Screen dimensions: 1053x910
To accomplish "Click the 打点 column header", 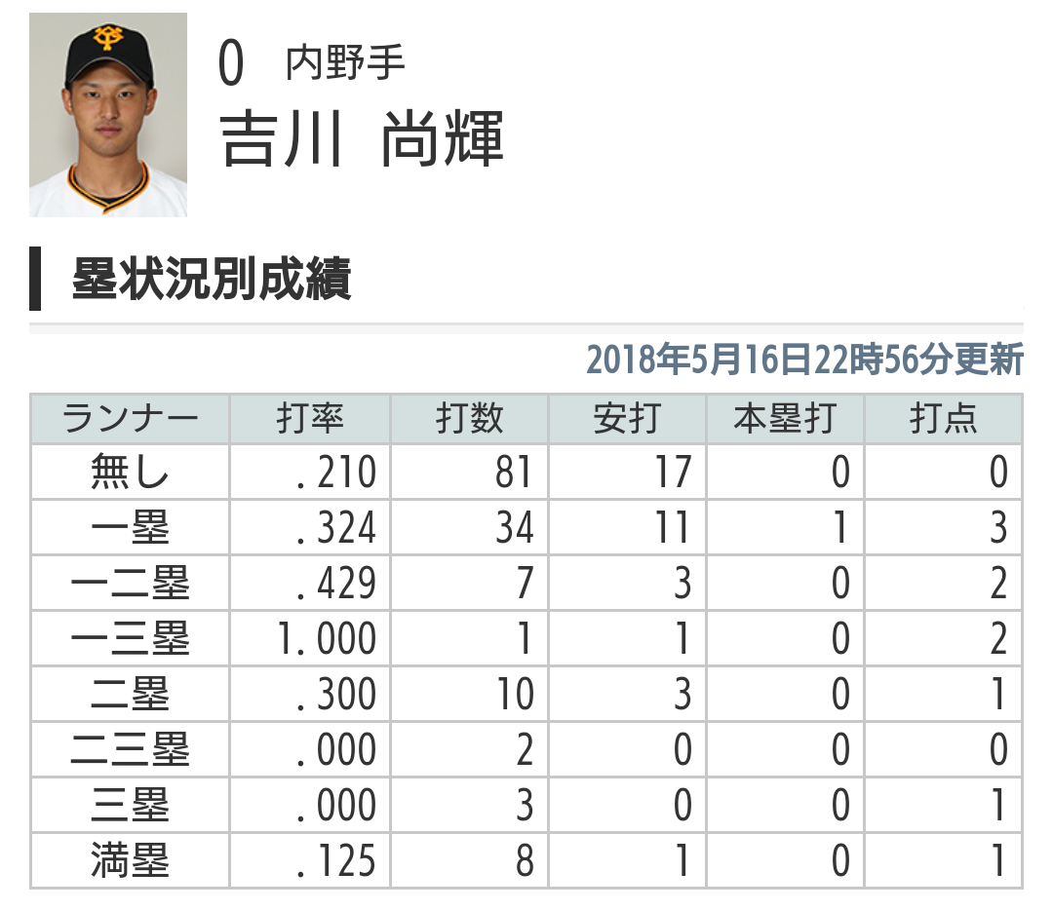I will pos(944,419).
